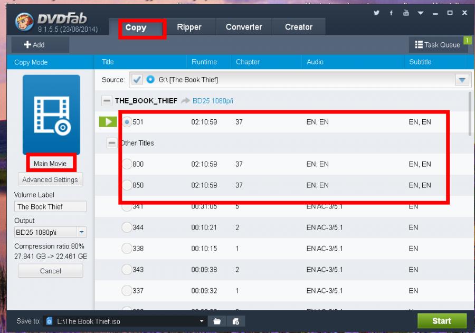Click the YouTube icon
This screenshot has height=333, width=475.
(406, 13)
